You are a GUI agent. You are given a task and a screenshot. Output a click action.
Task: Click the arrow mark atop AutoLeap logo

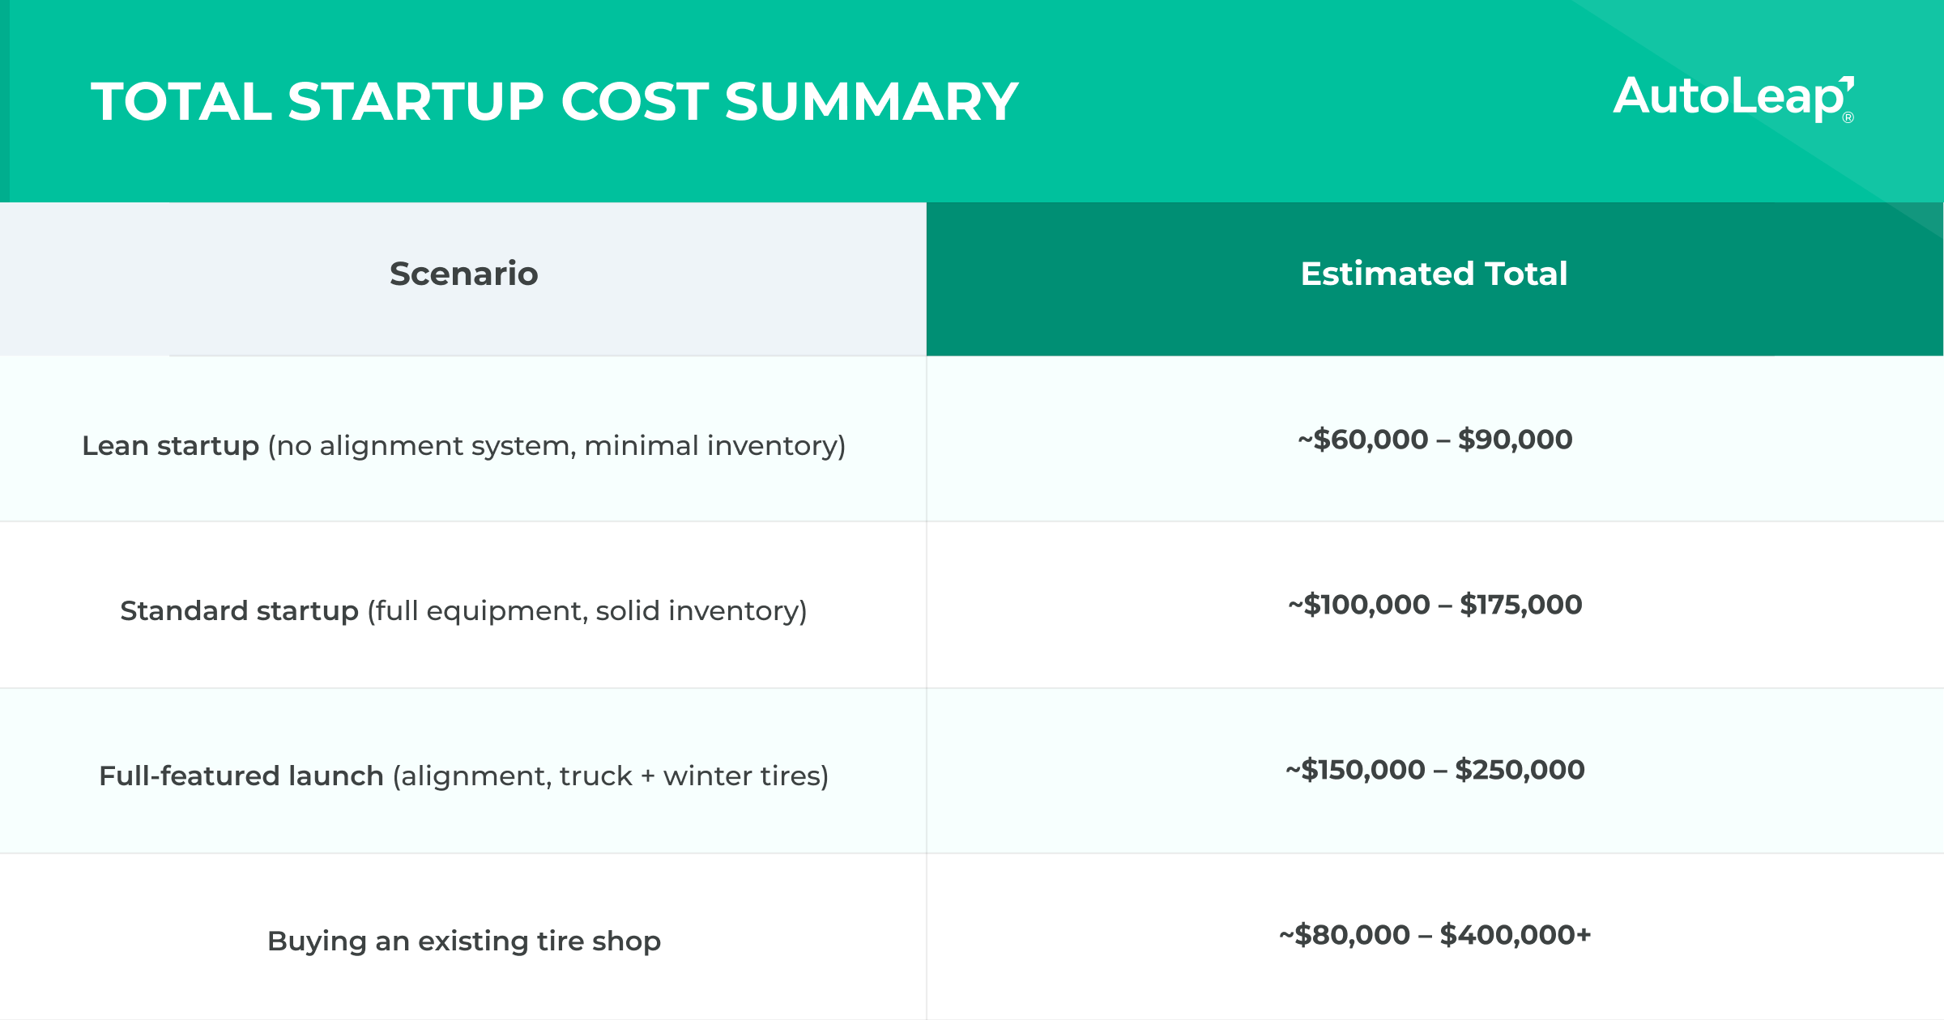point(1847,84)
